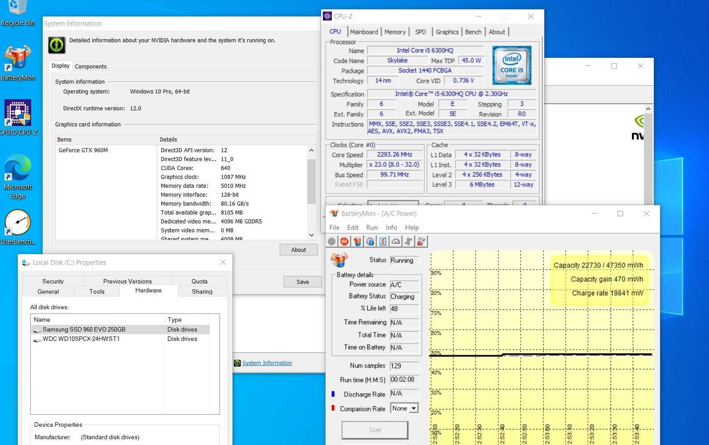
Task: Click the graphics details list scroll-up arrow
Action: [311, 150]
